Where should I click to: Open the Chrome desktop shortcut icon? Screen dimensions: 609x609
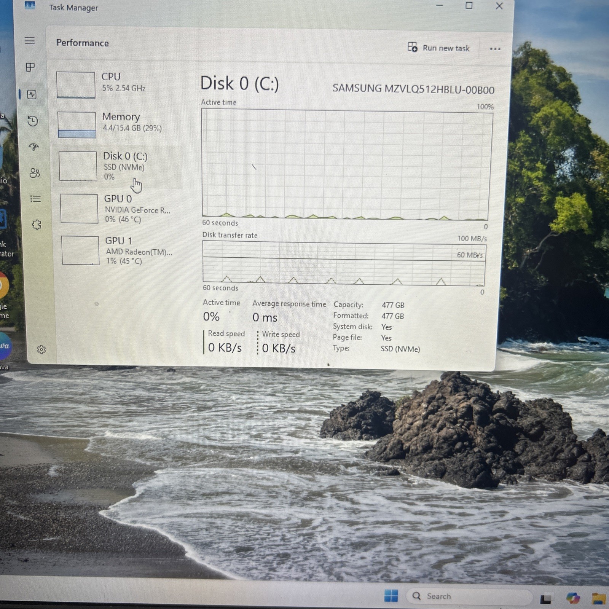pos(3,285)
